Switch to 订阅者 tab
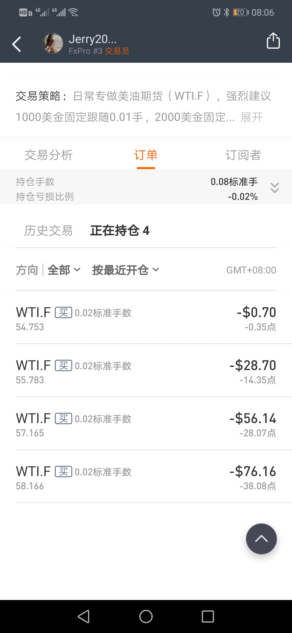This screenshot has height=633, width=292. tap(243, 155)
